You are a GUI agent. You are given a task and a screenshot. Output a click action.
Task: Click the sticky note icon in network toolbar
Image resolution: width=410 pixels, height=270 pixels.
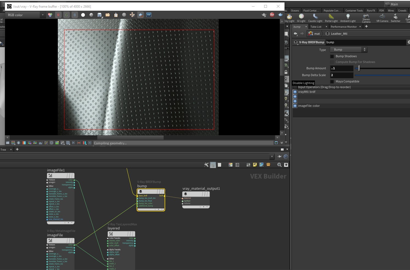pos(255,165)
